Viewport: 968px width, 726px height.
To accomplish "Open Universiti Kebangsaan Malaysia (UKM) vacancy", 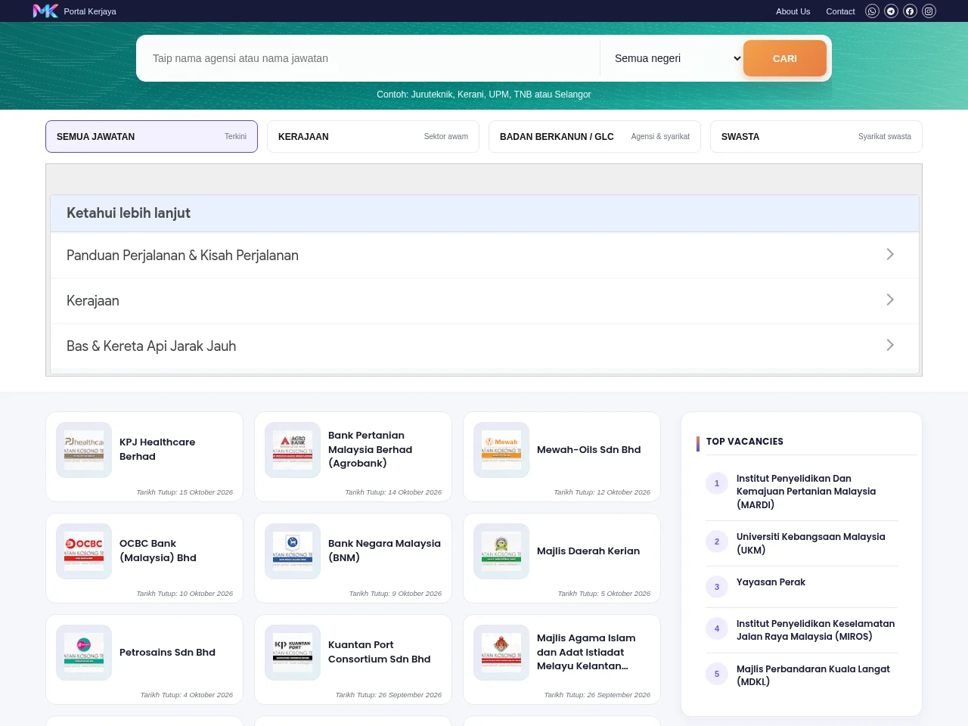I will (x=811, y=543).
